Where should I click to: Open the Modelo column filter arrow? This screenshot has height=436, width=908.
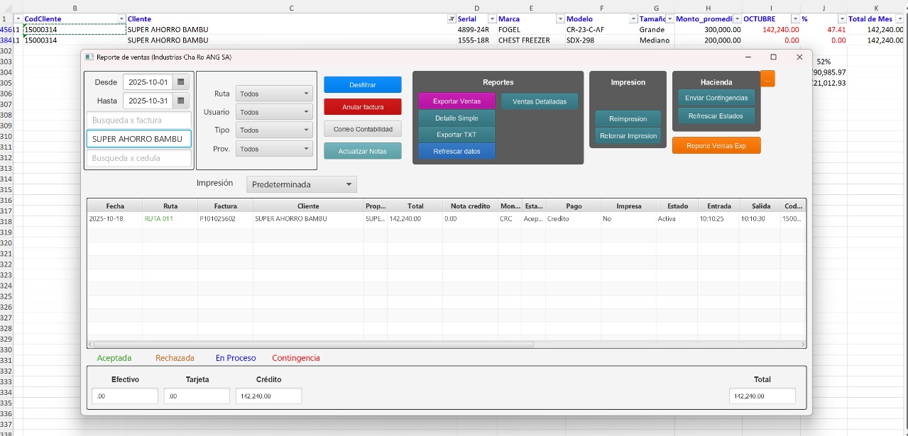pyautogui.click(x=632, y=19)
